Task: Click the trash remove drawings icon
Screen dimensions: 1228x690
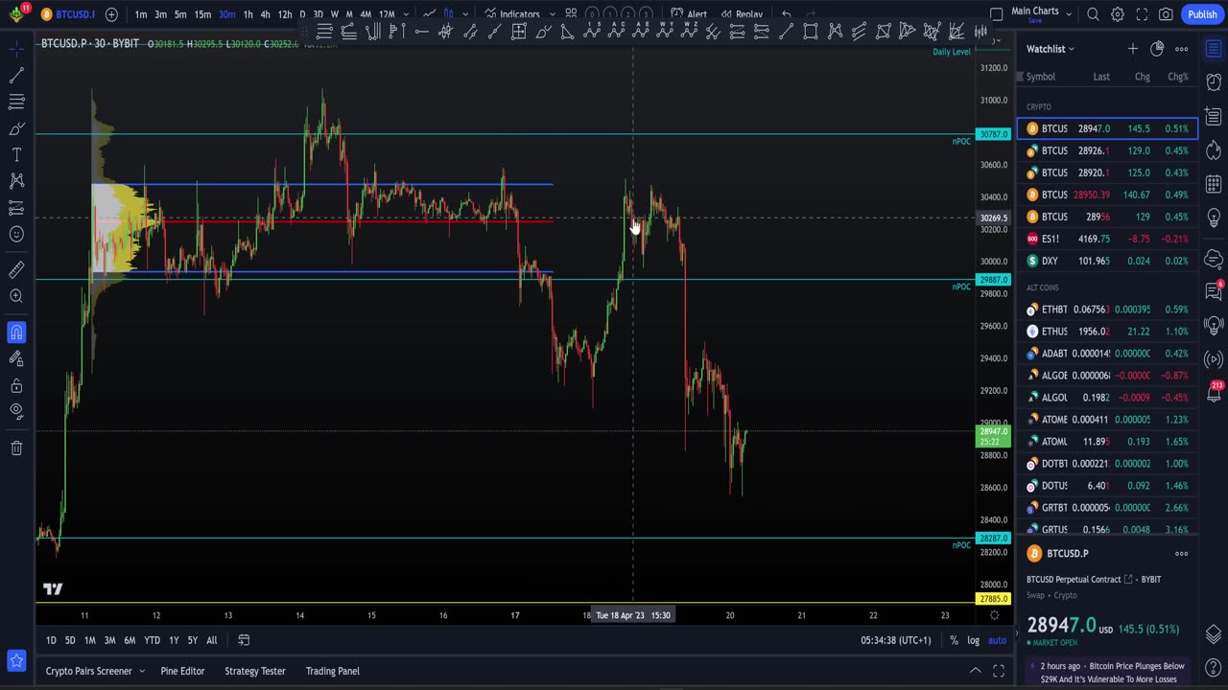Action: [16, 448]
